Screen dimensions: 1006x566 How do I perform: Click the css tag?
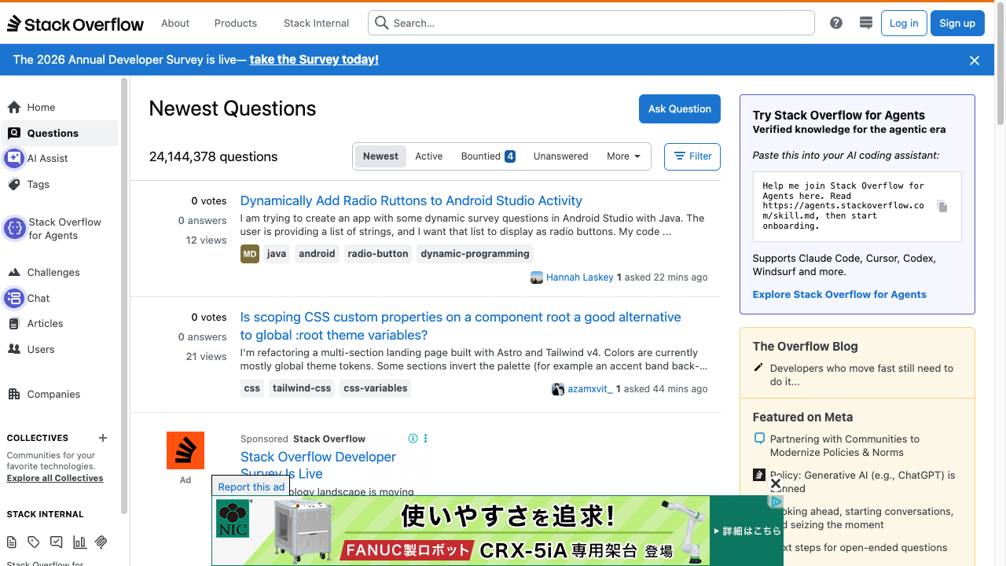click(x=252, y=388)
